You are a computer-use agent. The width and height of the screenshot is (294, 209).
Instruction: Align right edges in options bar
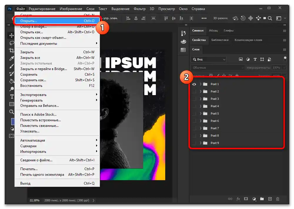tap(143, 18)
